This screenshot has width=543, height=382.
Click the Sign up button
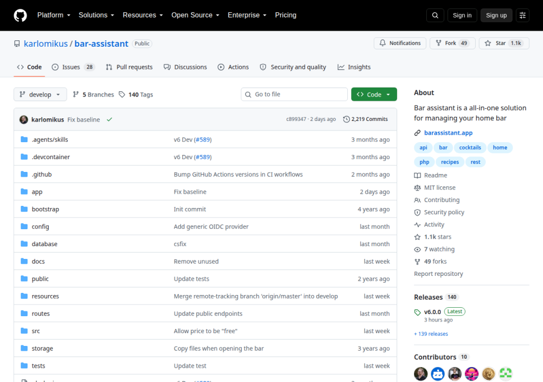click(x=496, y=15)
